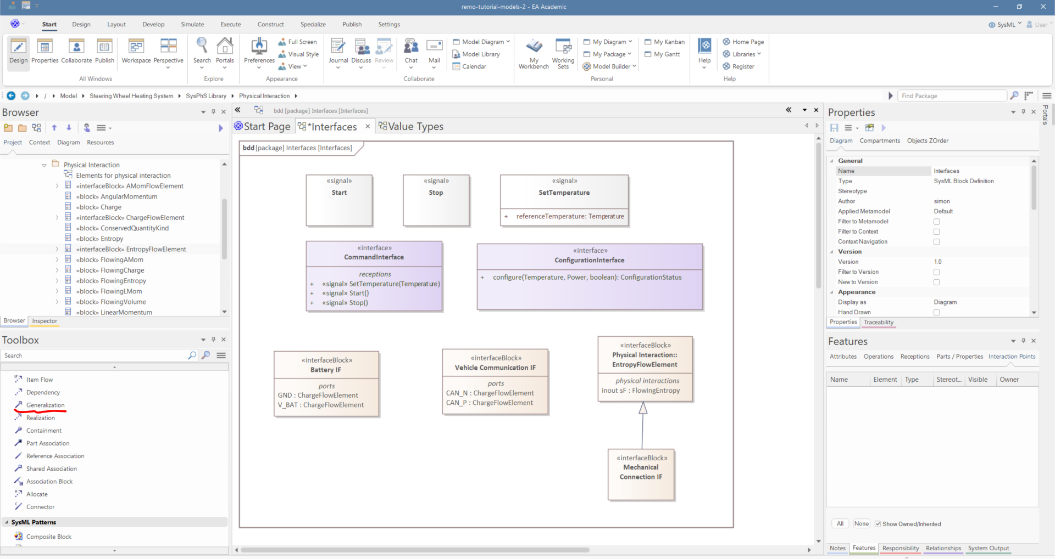Screen dimensions: 1055x559
Task: Expand the ChargeFlowElement tree node
Action: click(x=57, y=218)
